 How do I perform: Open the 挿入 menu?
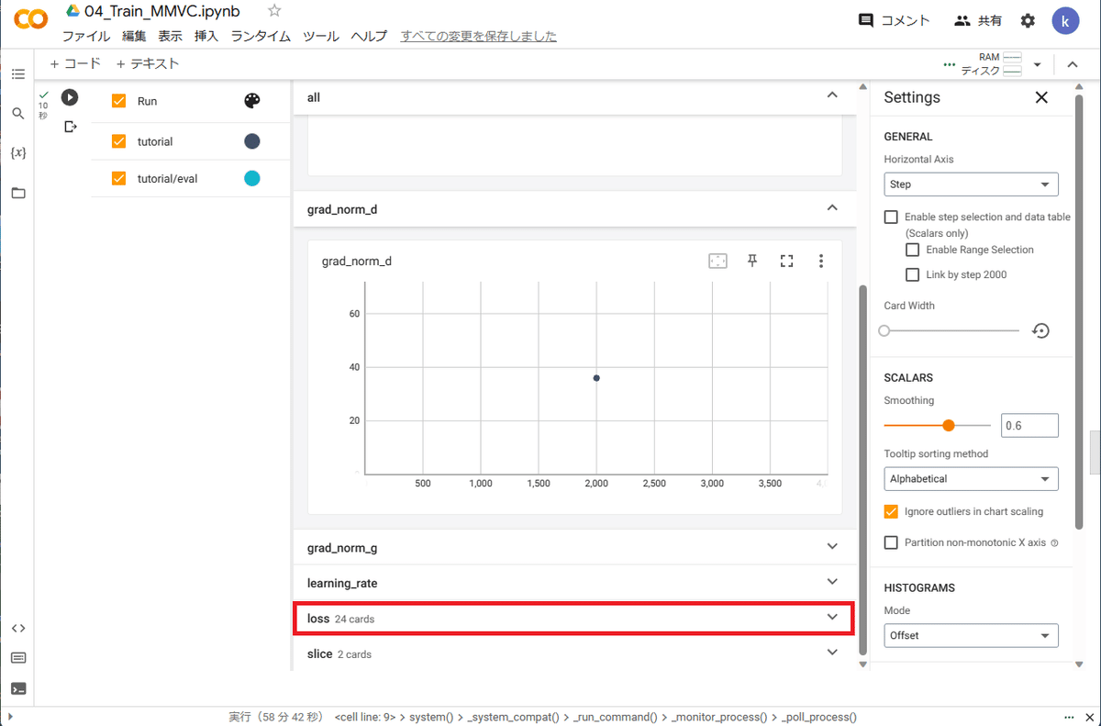[206, 37]
